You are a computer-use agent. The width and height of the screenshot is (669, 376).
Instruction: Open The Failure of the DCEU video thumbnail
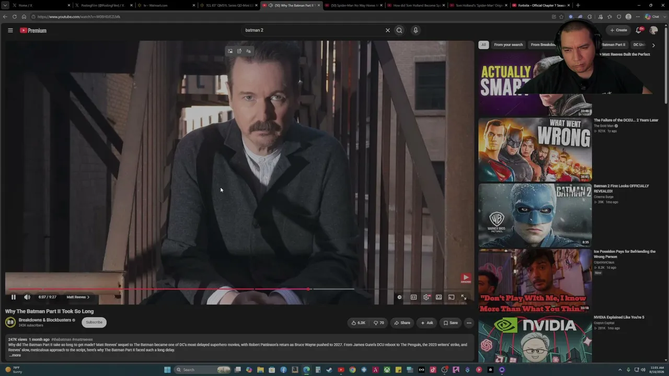click(535, 149)
